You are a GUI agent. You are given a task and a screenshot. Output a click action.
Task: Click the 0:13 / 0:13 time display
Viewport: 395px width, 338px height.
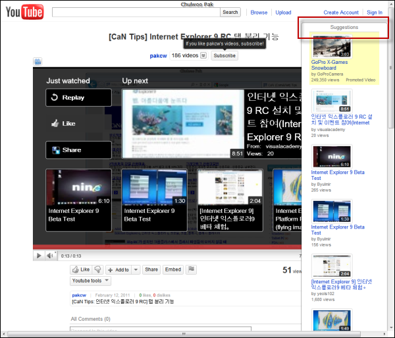(71, 256)
